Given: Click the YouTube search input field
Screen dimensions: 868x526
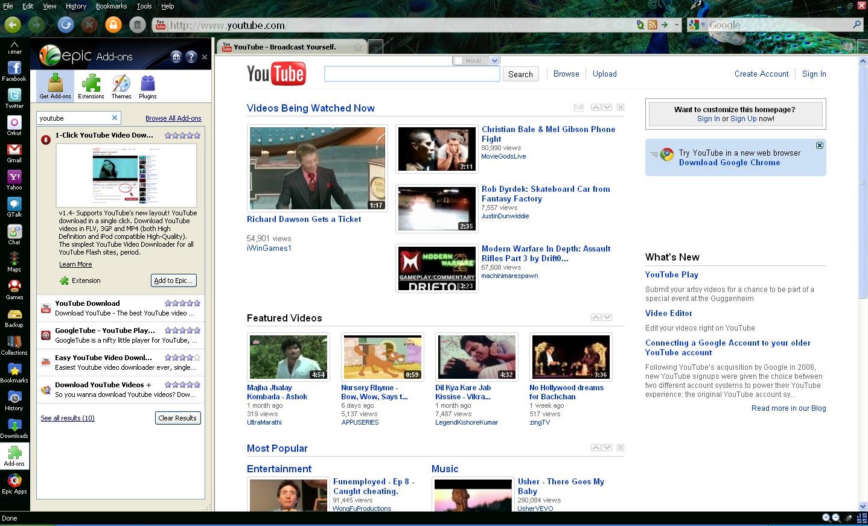Looking at the screenshot, I should [x=412, y=74].
